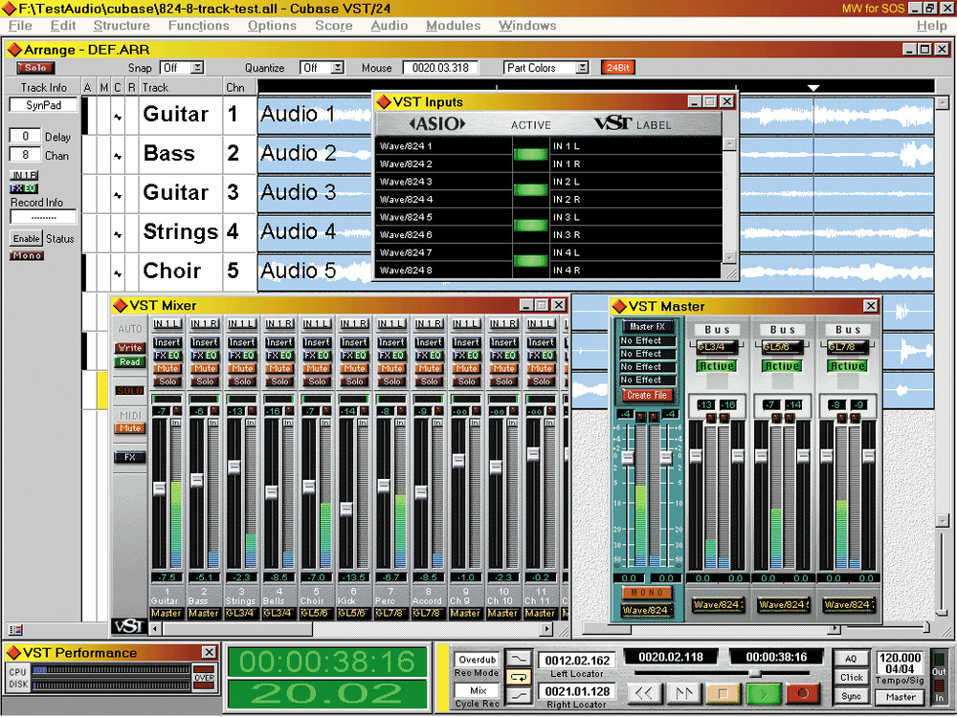957x717 pixels.
Task: Open the Part Colors dropdown
Action: tap(545, 68)
